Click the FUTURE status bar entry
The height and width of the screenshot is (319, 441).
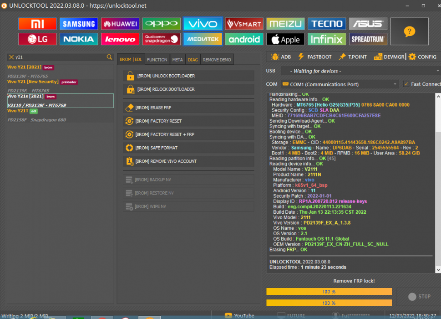(291, 316)
